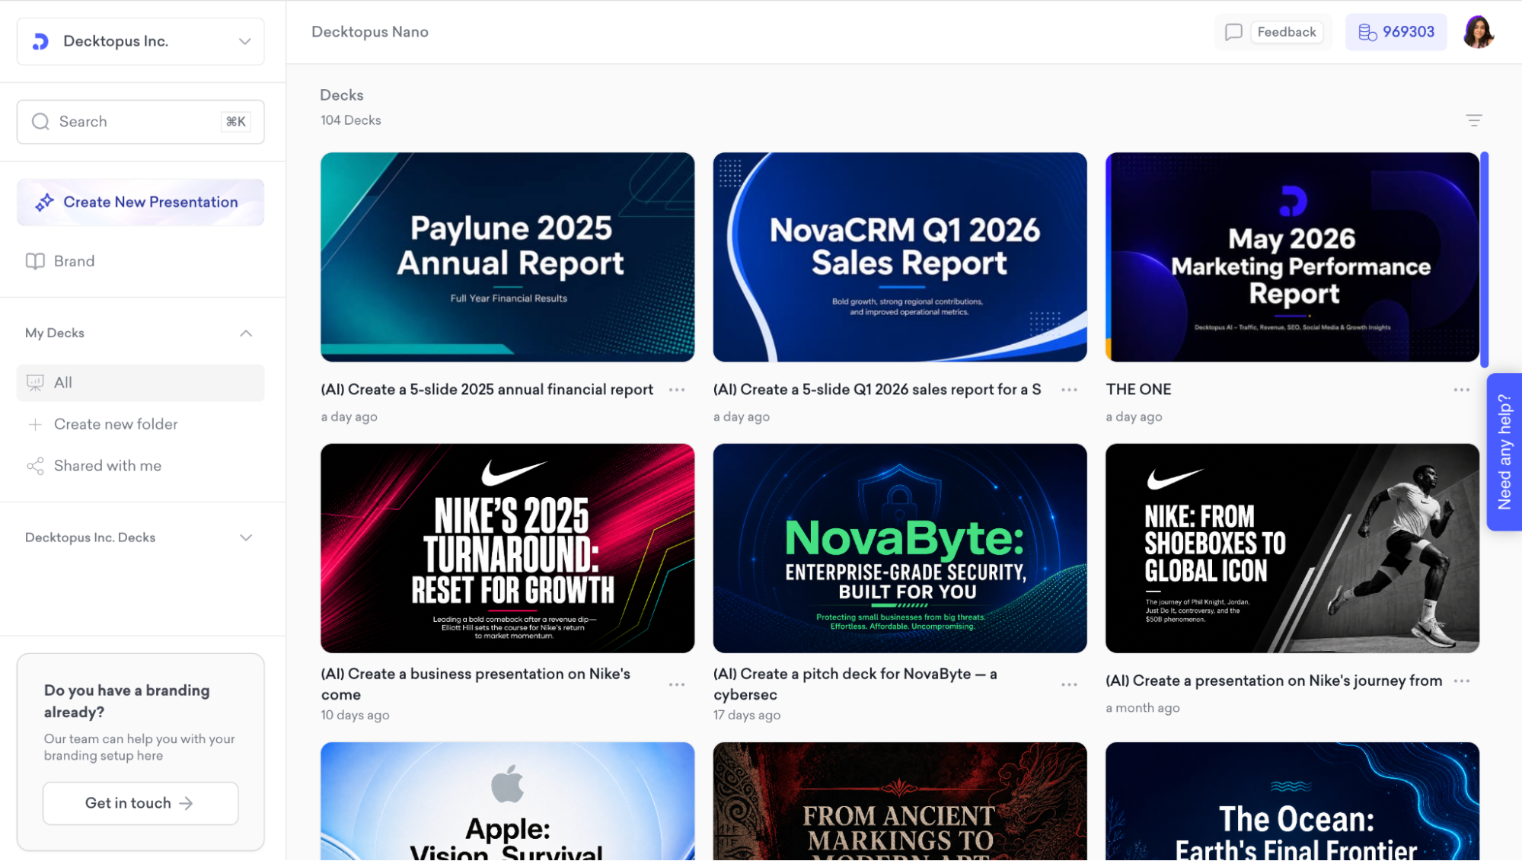Click the '104 Decks' count text
Screen dimensions: 1522x861
(351, 120)
